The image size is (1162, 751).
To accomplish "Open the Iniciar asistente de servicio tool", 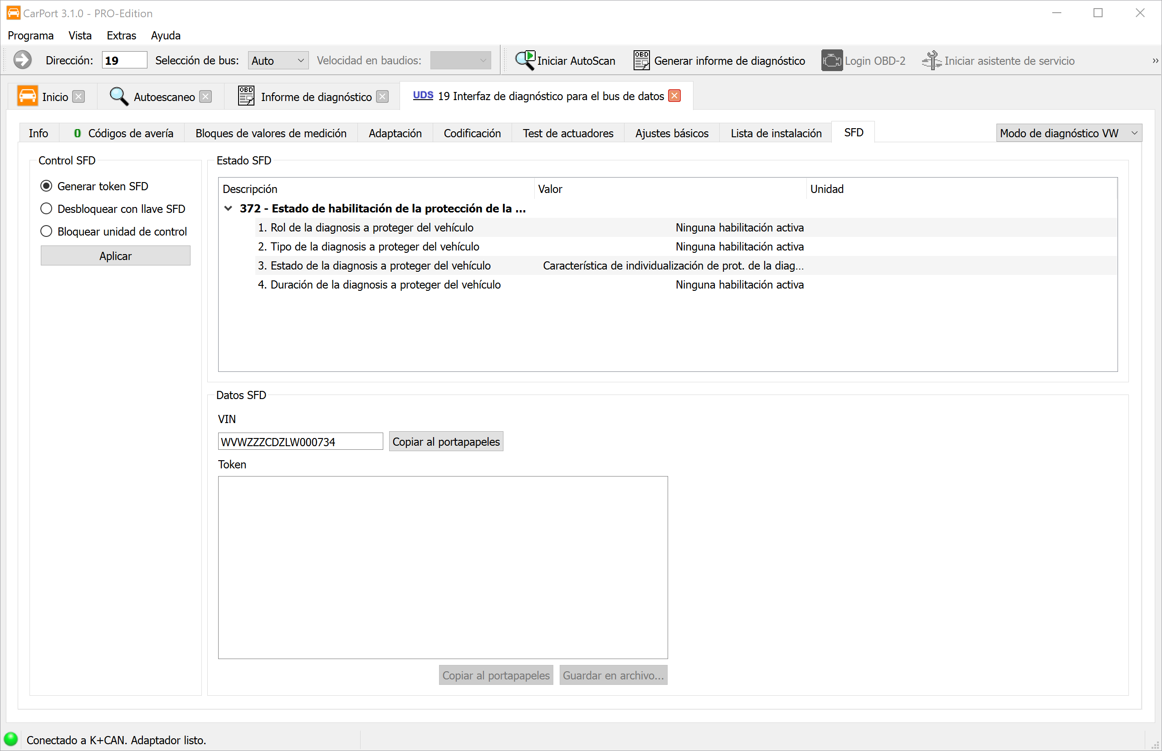I will (932, 61).
